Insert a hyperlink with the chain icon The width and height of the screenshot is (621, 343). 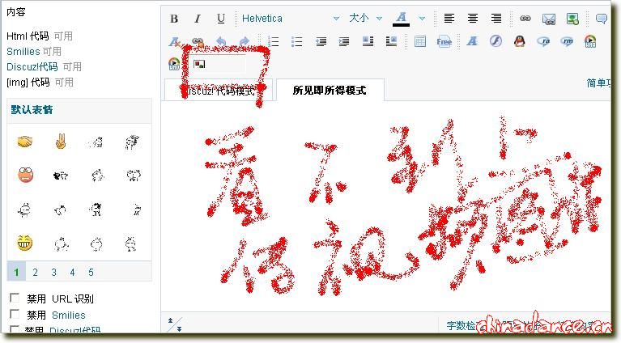pos(525,18)
